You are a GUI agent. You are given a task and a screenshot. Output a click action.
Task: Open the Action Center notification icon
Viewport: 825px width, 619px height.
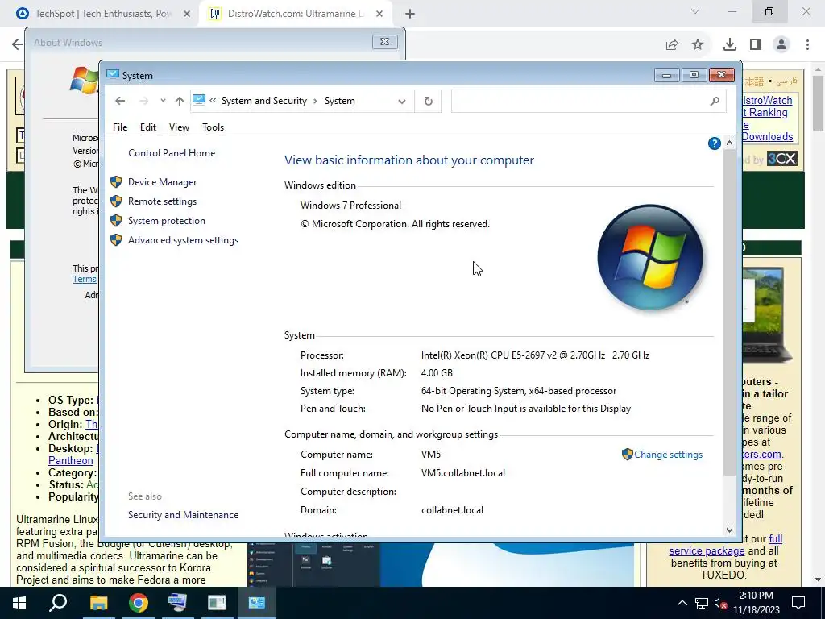[798, 603]
